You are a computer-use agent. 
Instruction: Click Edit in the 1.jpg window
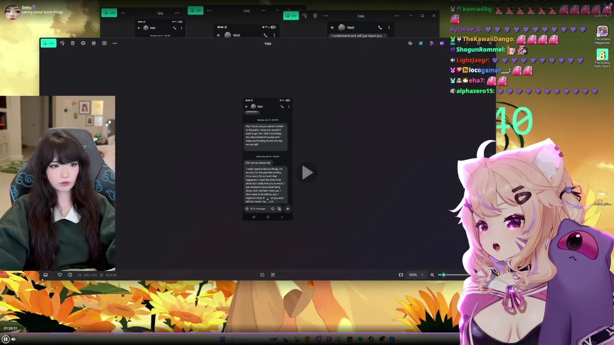click(109, 12)
